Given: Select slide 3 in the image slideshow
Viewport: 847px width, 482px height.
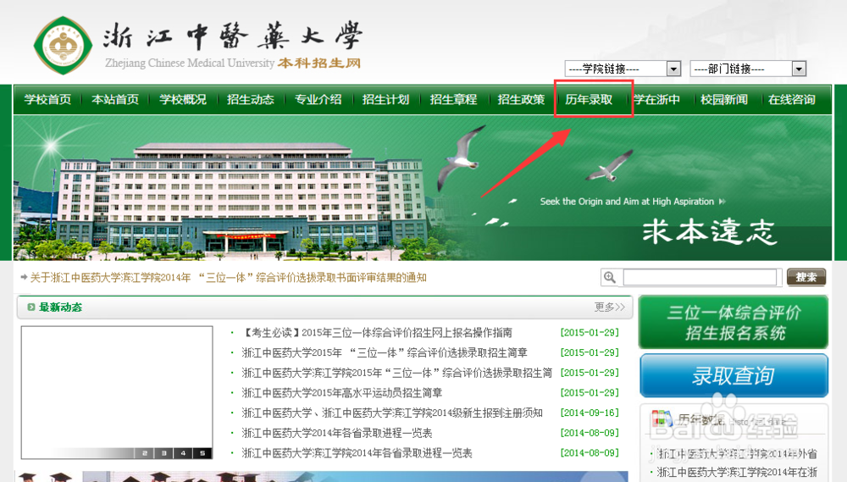Looking at the screenshot, I should coord(163,453).
